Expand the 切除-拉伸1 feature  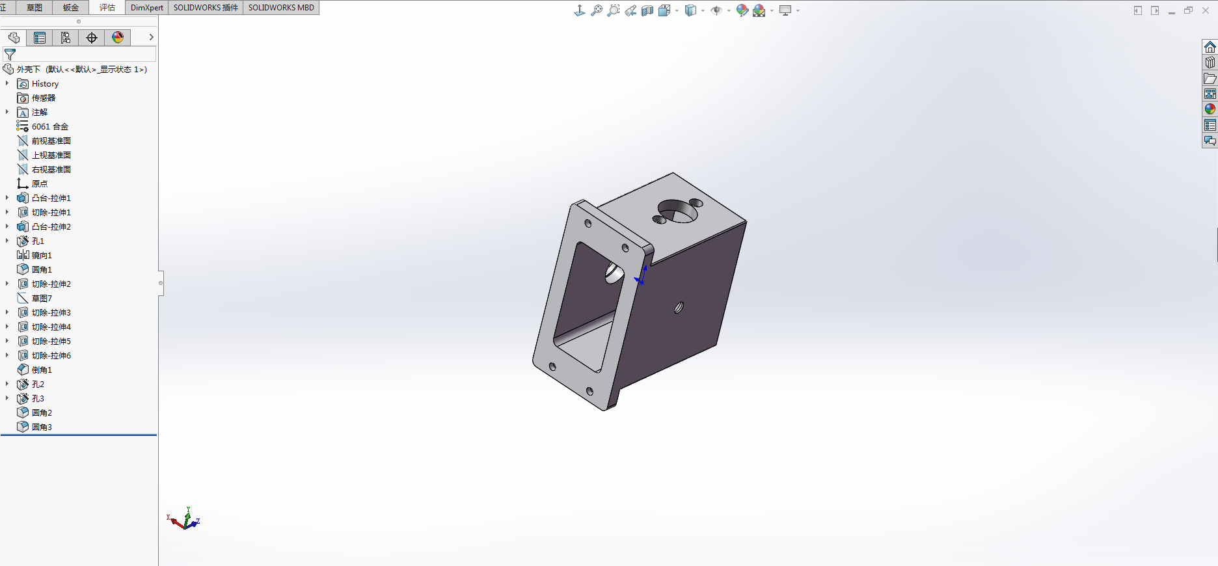tap(7, 212)
